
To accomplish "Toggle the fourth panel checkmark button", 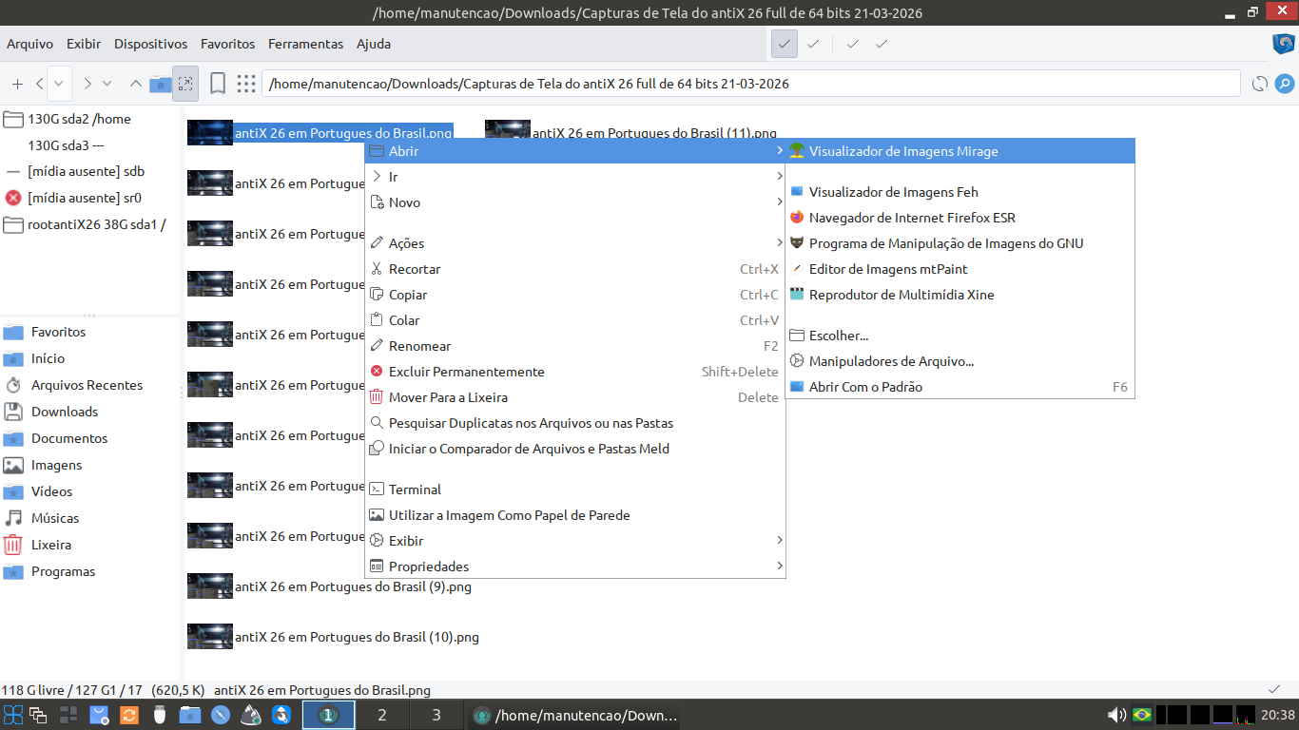I will point(882,44).
